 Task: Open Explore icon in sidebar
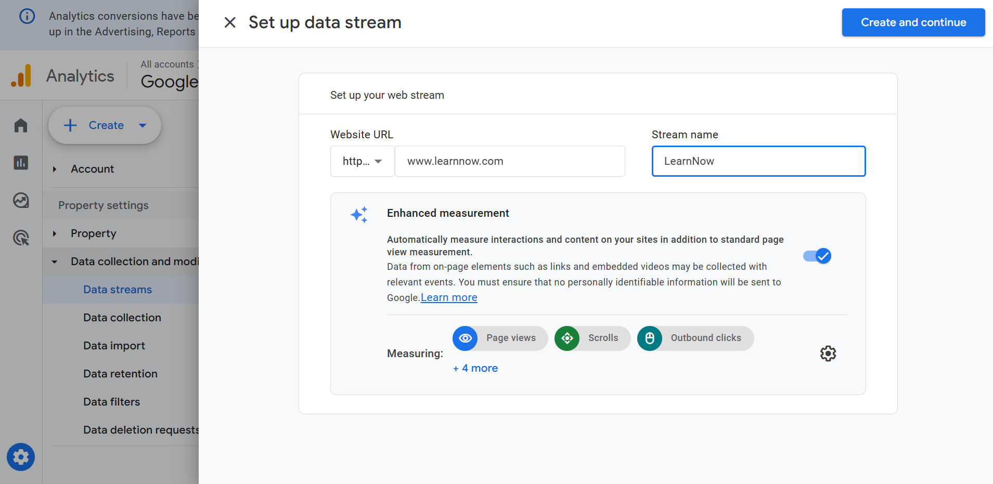tap(21, 200)
